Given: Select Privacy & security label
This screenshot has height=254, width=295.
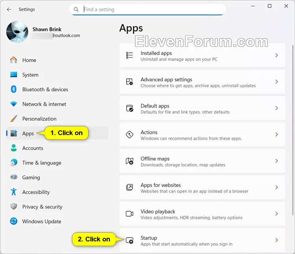Looking at the screenshot, I should tap(42, 207).
